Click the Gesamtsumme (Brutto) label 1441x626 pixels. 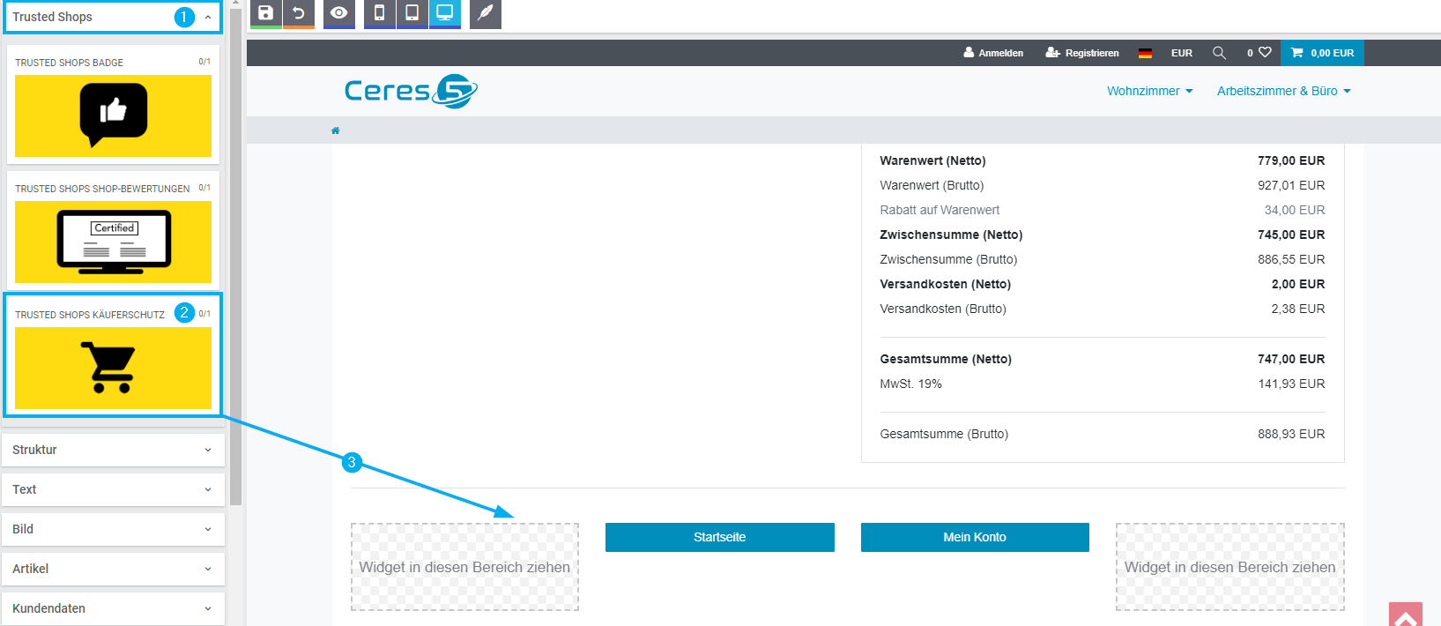pyautogui.click(x=944, y=434)
